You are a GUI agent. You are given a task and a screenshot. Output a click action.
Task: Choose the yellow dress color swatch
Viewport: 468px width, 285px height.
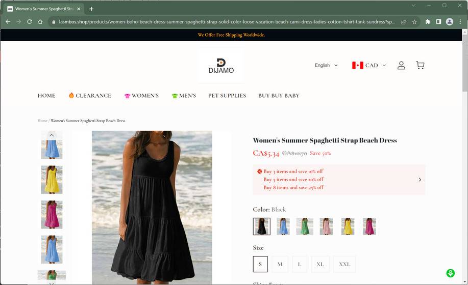click(x=348, y=226)
